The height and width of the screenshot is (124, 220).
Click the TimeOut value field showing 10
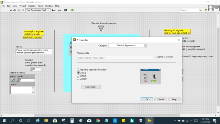pyautogui.click(x=37, y=69)
